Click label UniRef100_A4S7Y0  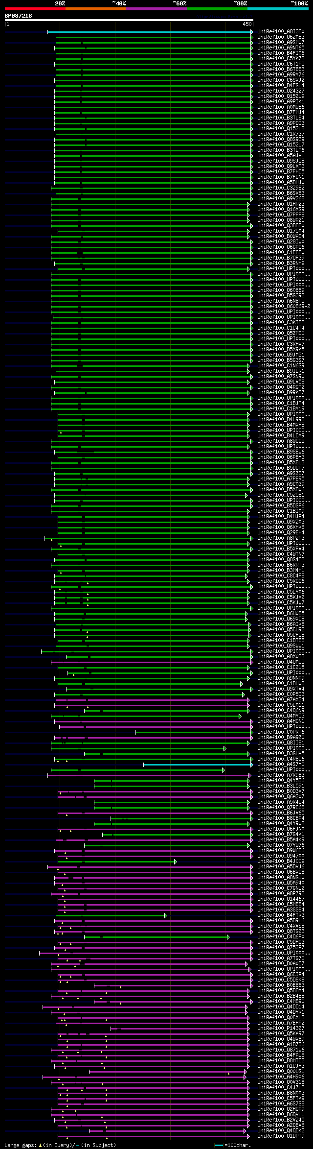(x=281, y=765)
